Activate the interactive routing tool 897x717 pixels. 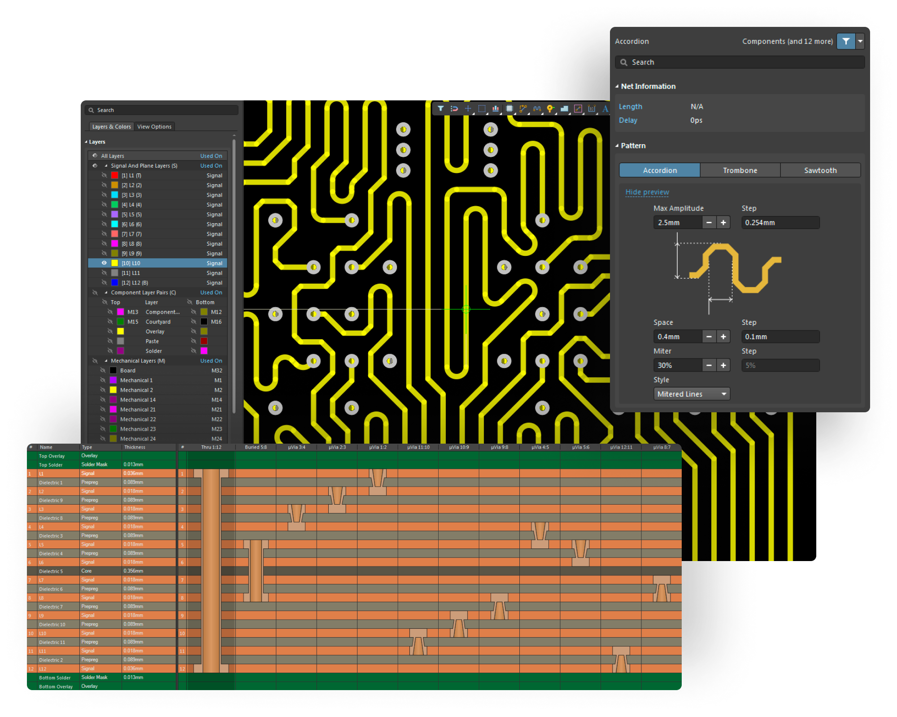tap(523, 108)
